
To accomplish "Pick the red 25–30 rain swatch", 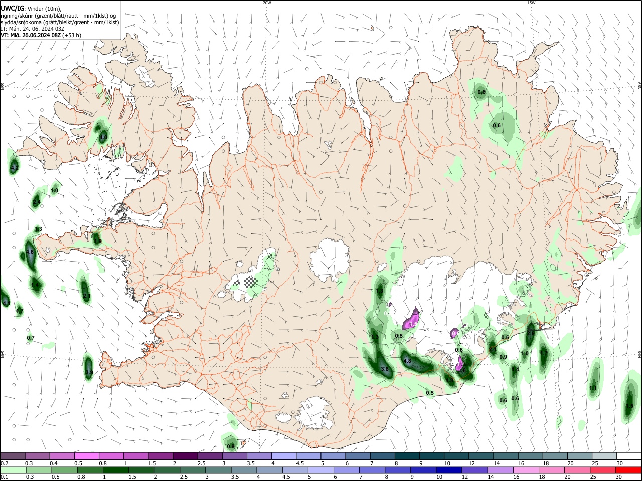I will click(603, 470).
